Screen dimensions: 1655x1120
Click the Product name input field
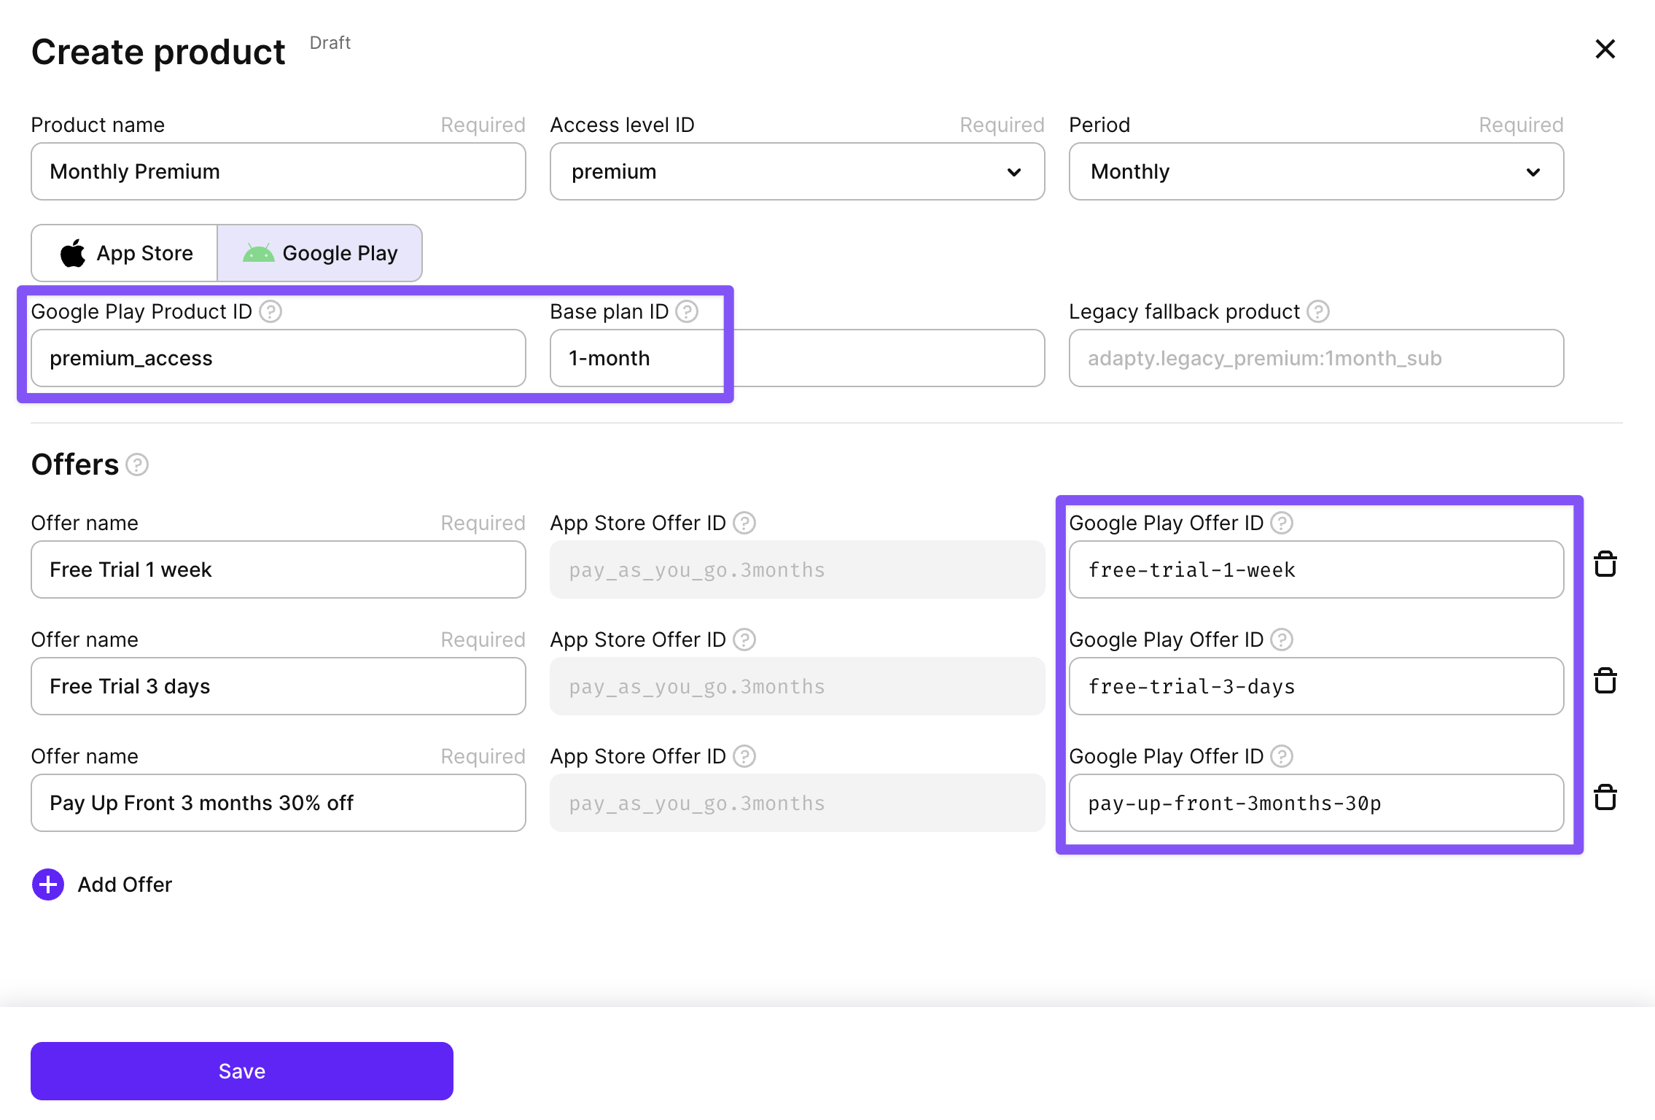click(279, 171)
